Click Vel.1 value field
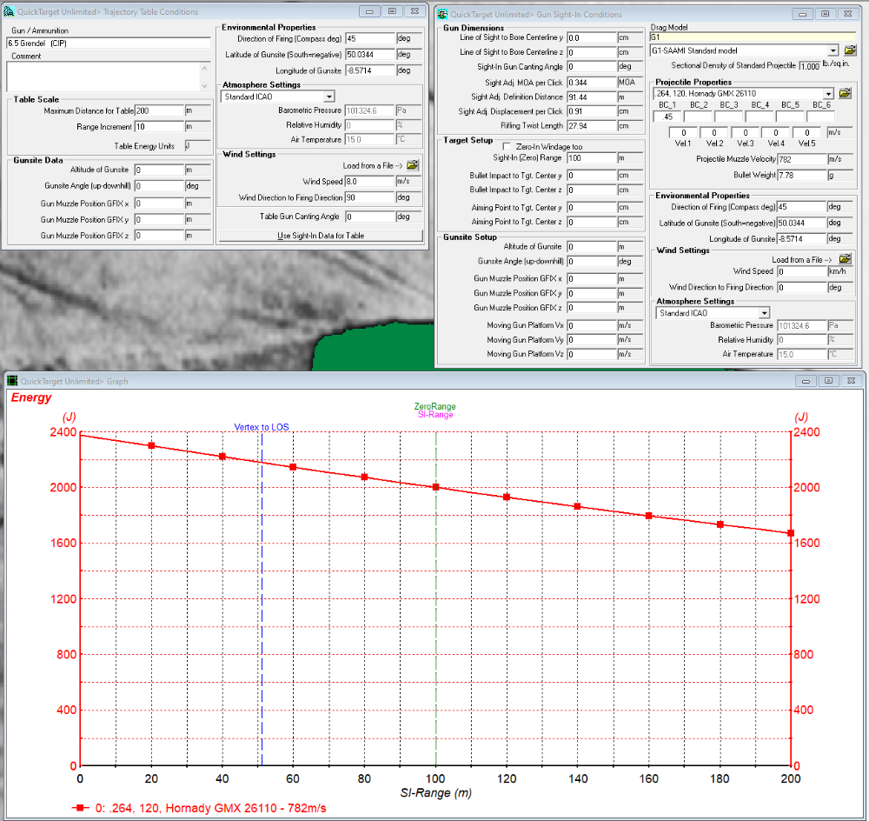This screenshot has width=869, height=821. (683, 132)
